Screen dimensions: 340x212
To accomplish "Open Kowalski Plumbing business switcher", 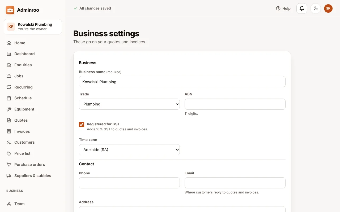I will click(x=33, y=27).
